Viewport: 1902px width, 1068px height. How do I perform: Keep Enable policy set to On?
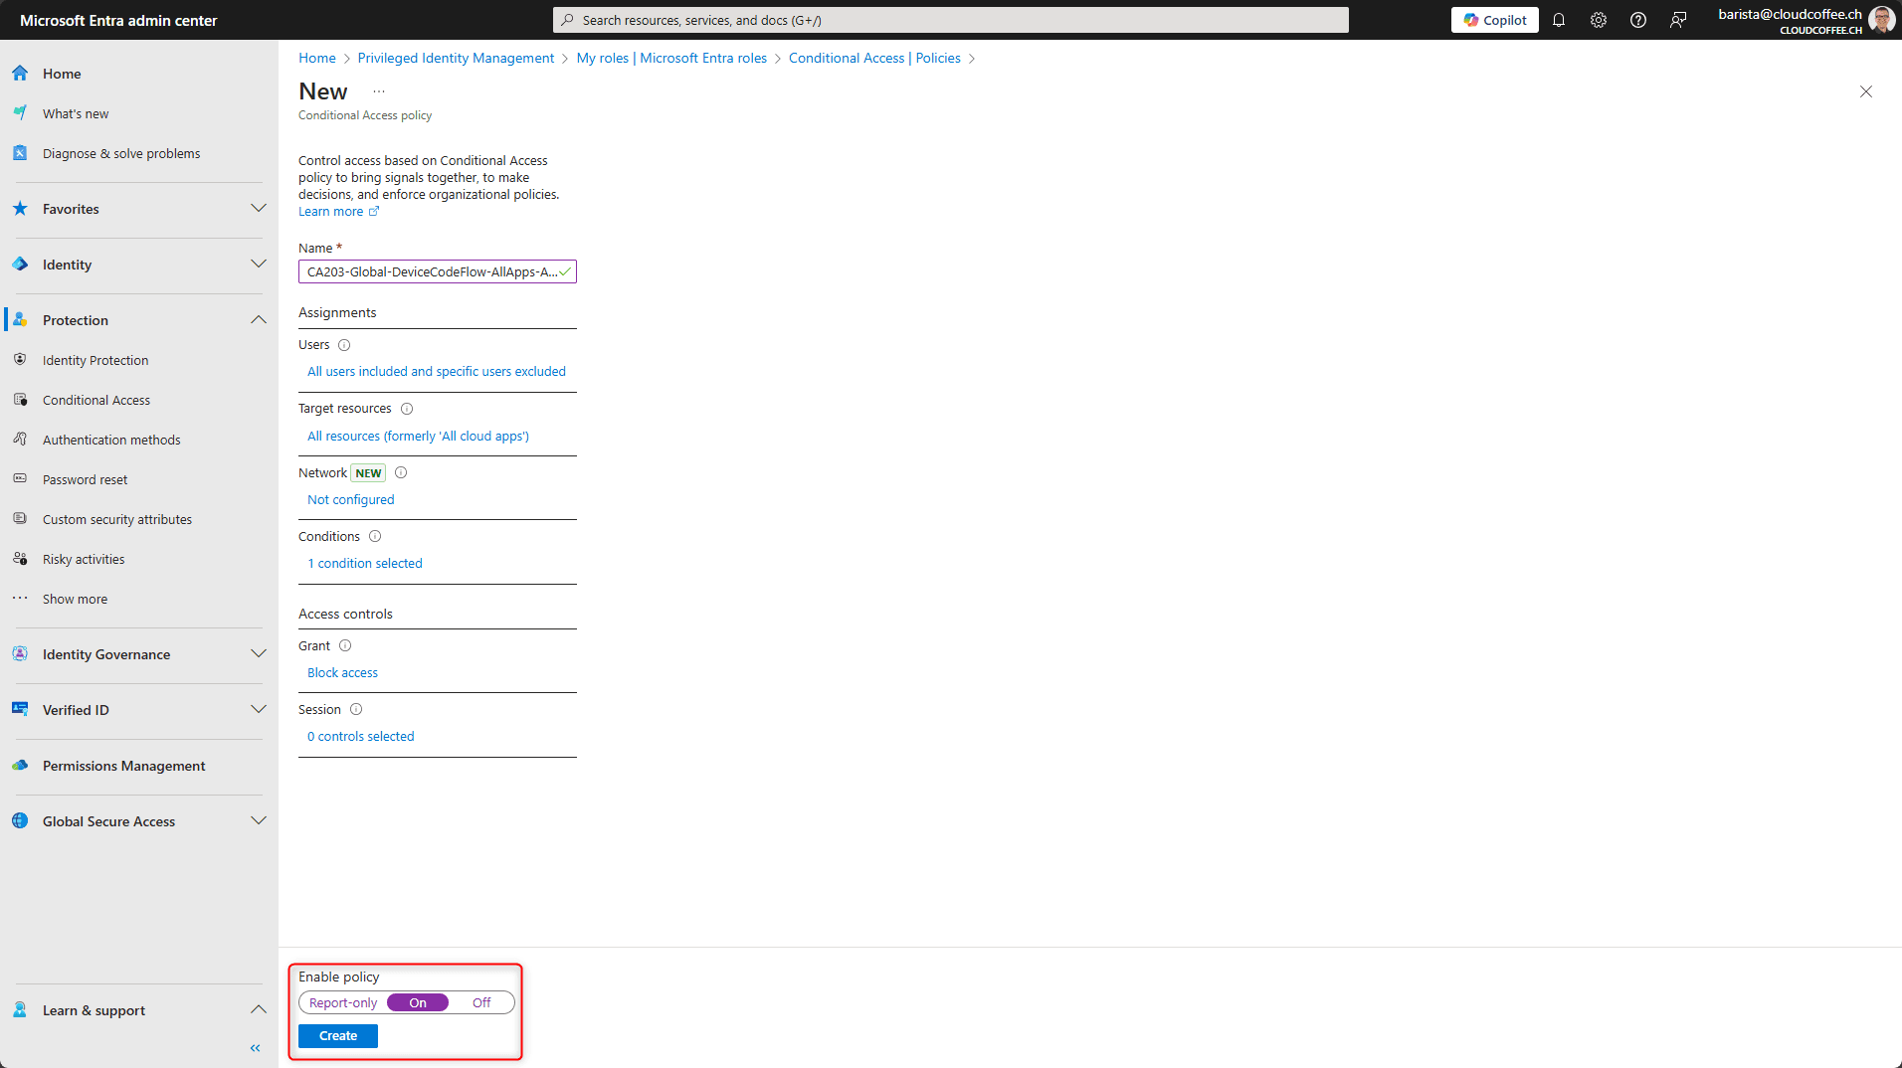pyautogui.click(x=417, y=1002)
